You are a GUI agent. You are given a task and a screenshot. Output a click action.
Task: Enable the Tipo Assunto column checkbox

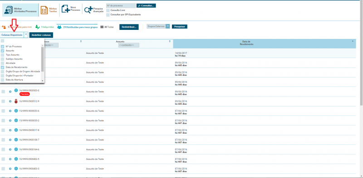3,55
